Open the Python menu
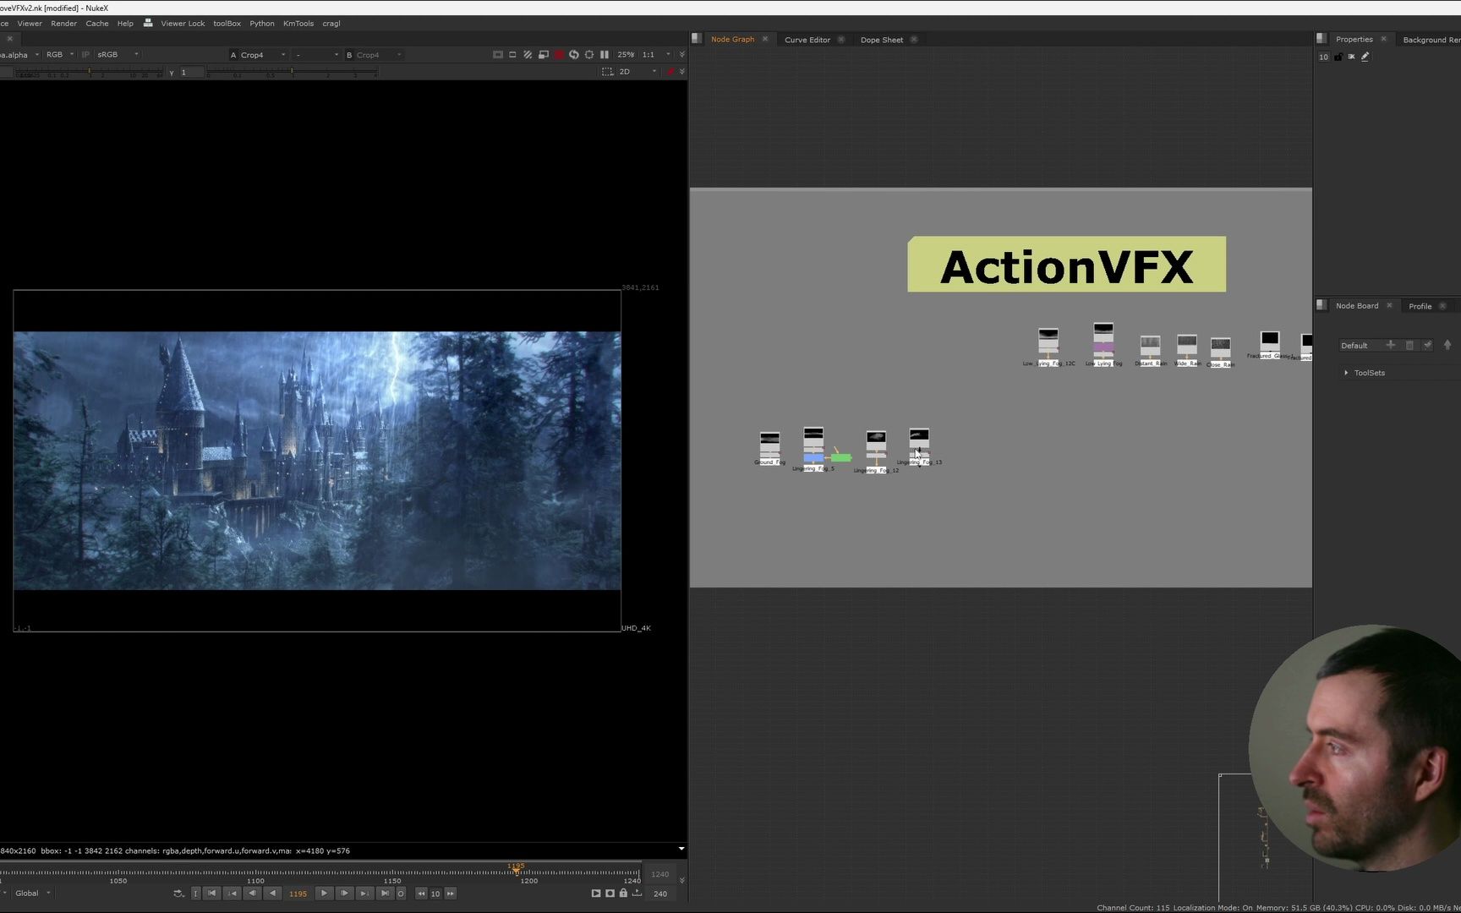The height and width of the screenshot is (913, 1461). point(262,24)
